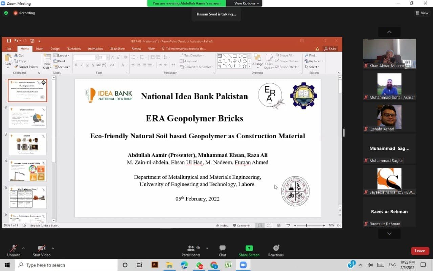Expand the View Options dropdown
Screen dimensions: 433x271
coord(247,3)
